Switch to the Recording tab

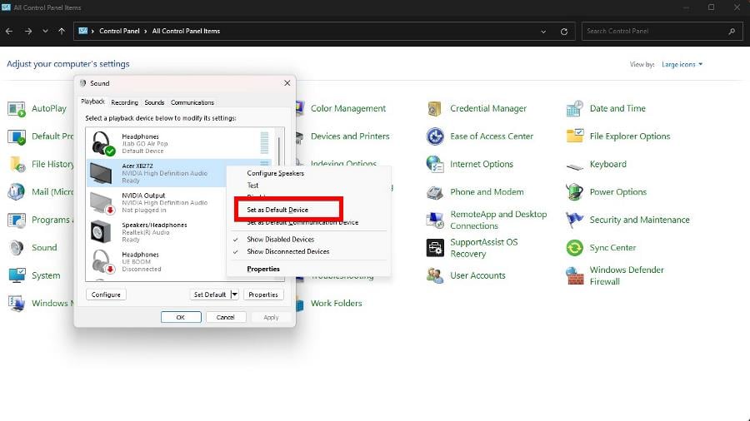click(124, 102)
